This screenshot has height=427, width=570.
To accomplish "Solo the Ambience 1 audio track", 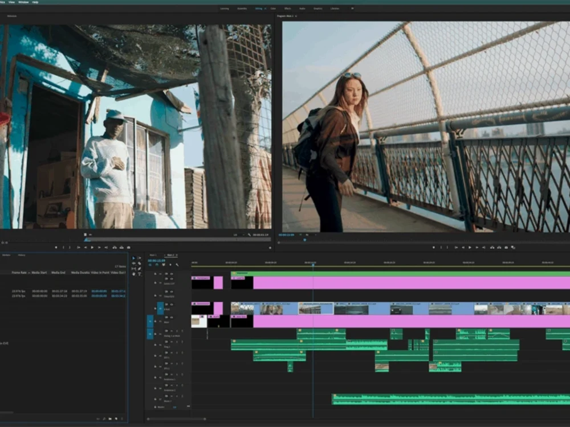I will [x=177, y=375].
